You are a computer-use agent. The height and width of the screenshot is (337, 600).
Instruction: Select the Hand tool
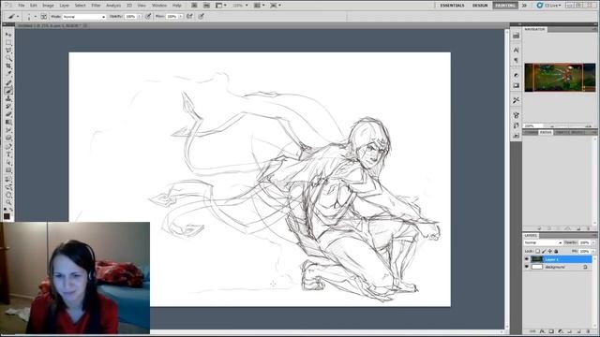[x=8, y=195]
